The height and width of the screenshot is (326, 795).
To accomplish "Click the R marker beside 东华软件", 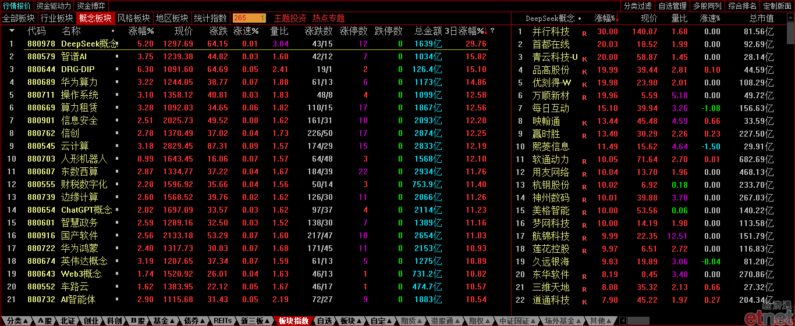I will (584, 277).
